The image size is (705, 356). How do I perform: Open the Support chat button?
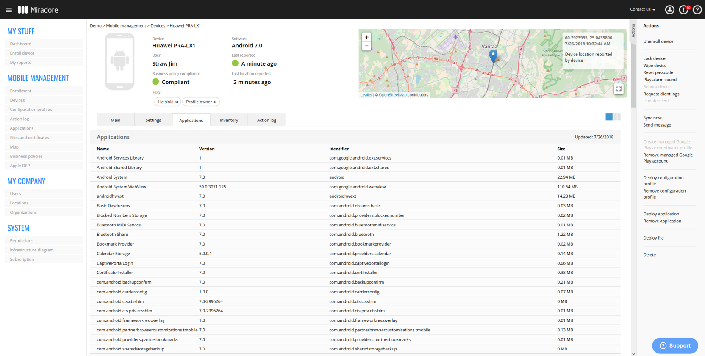point(675,345)
